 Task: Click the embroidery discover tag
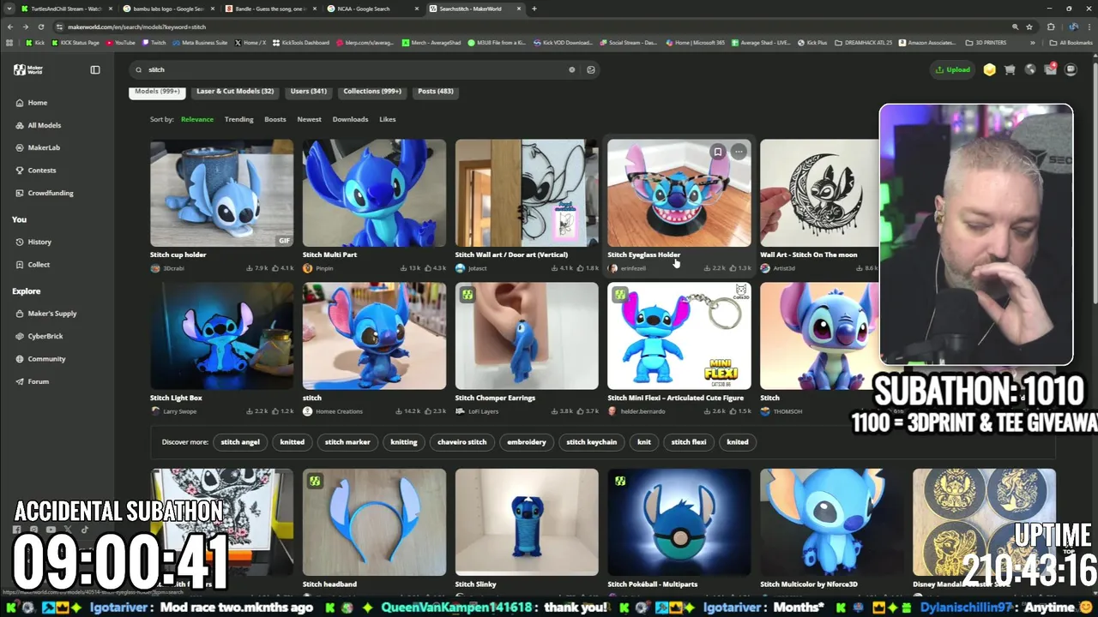click(x=527, y=442)
